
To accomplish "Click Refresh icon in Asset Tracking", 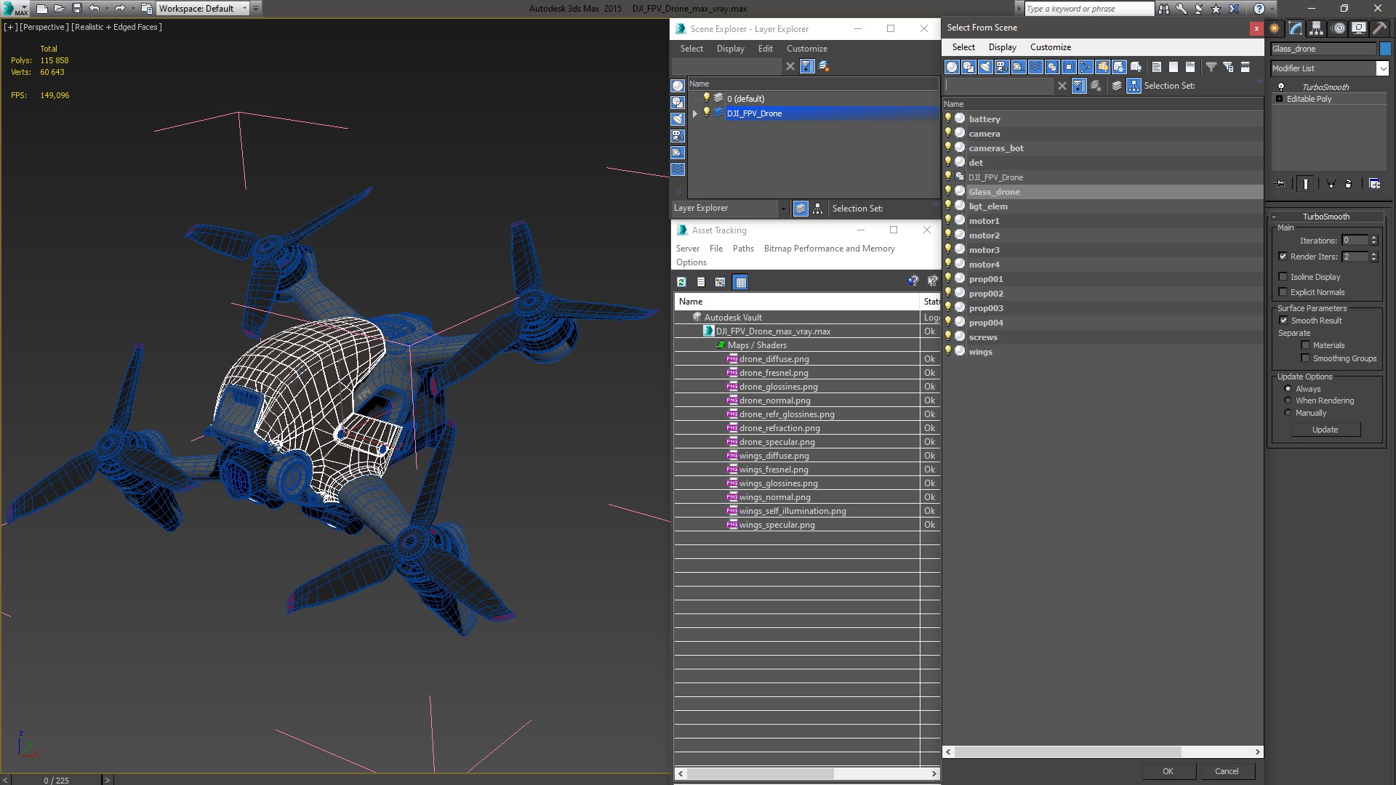I will [681, 282].
